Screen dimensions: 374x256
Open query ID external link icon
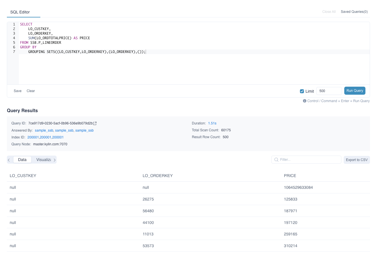[x=95, y=123]
